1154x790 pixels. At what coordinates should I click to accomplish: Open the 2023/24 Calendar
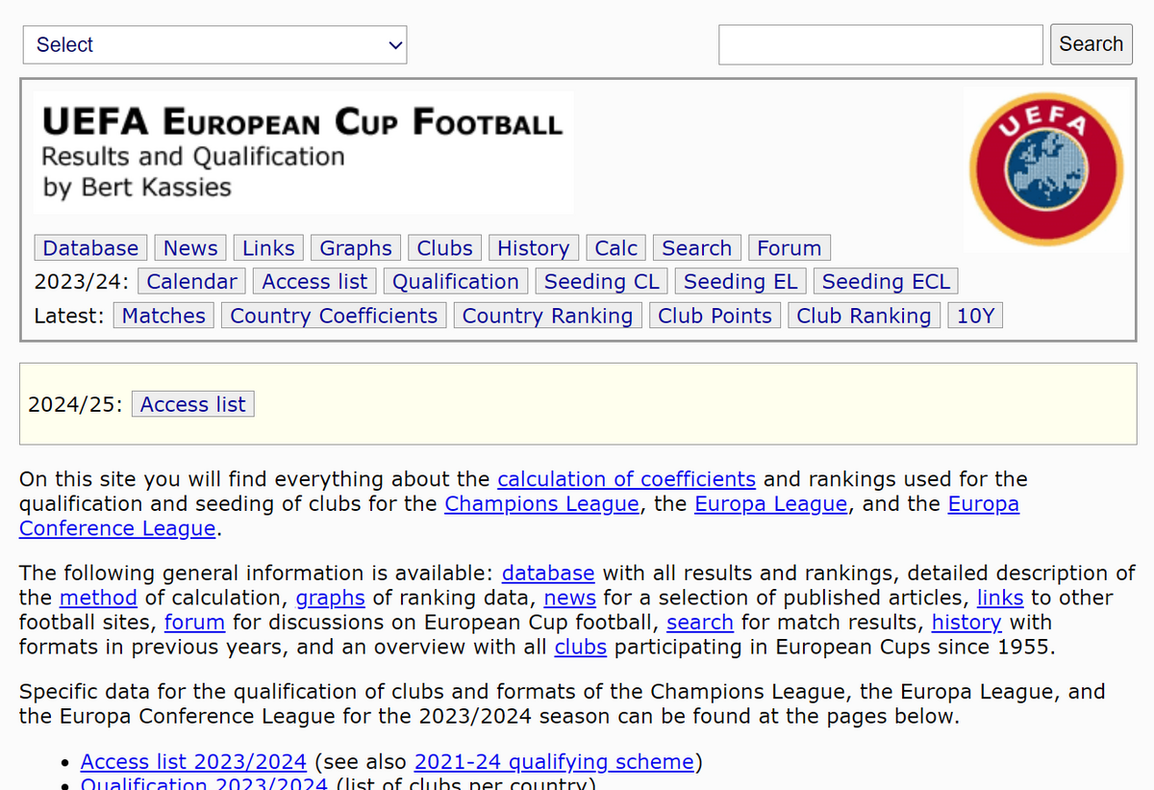(x=191, y=281)
